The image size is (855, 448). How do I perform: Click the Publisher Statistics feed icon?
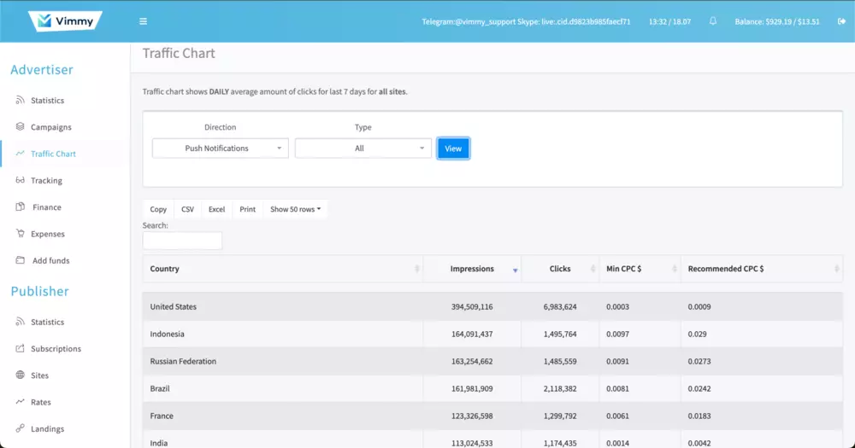[21, 322]
